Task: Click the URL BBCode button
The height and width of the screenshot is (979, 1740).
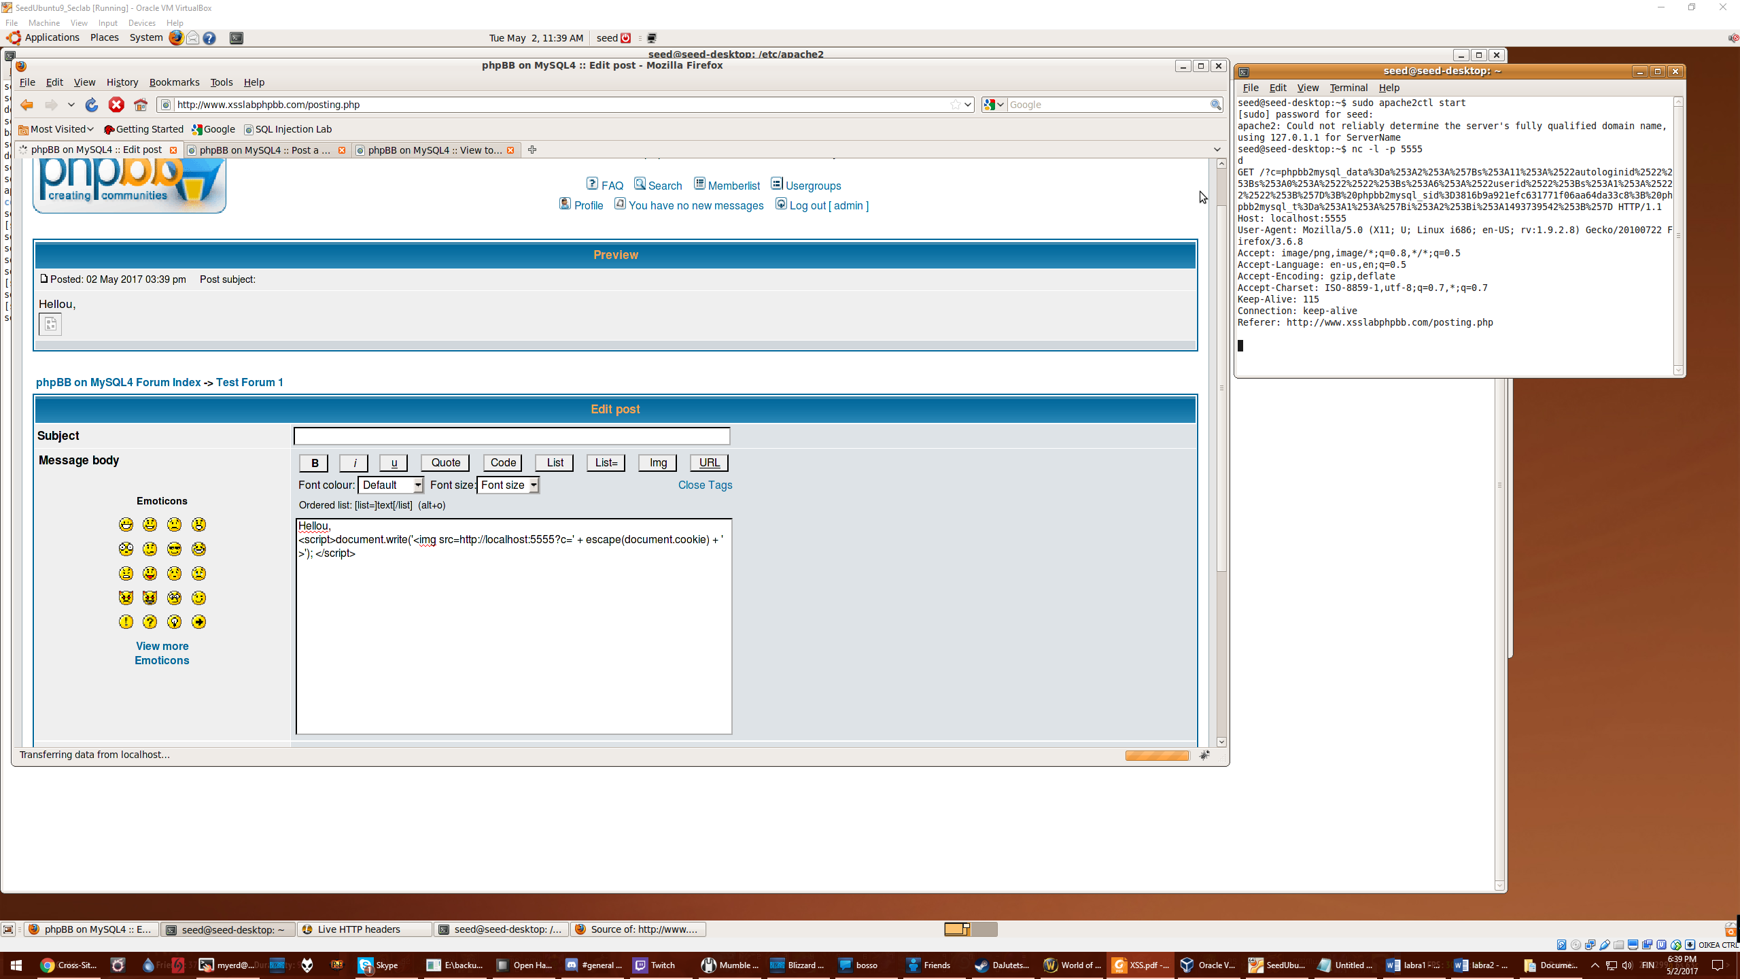Action: 709,463
